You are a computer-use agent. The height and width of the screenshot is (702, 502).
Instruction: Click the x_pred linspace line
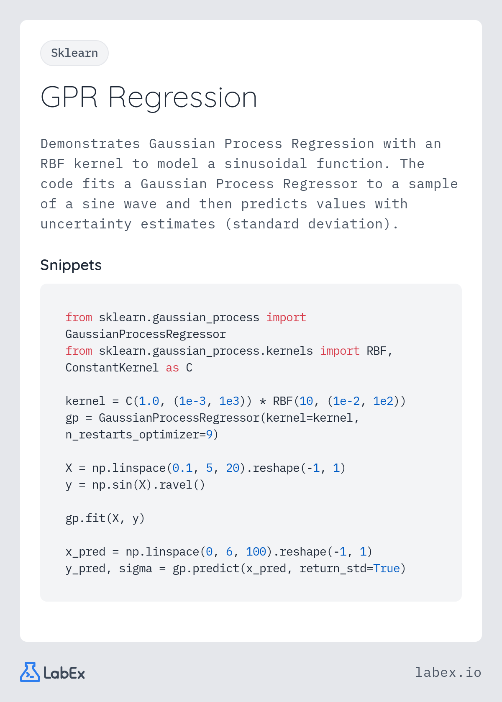coord(219,552)
